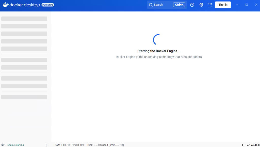
Task: Click the Sign in button
Action: click(223, 5)
